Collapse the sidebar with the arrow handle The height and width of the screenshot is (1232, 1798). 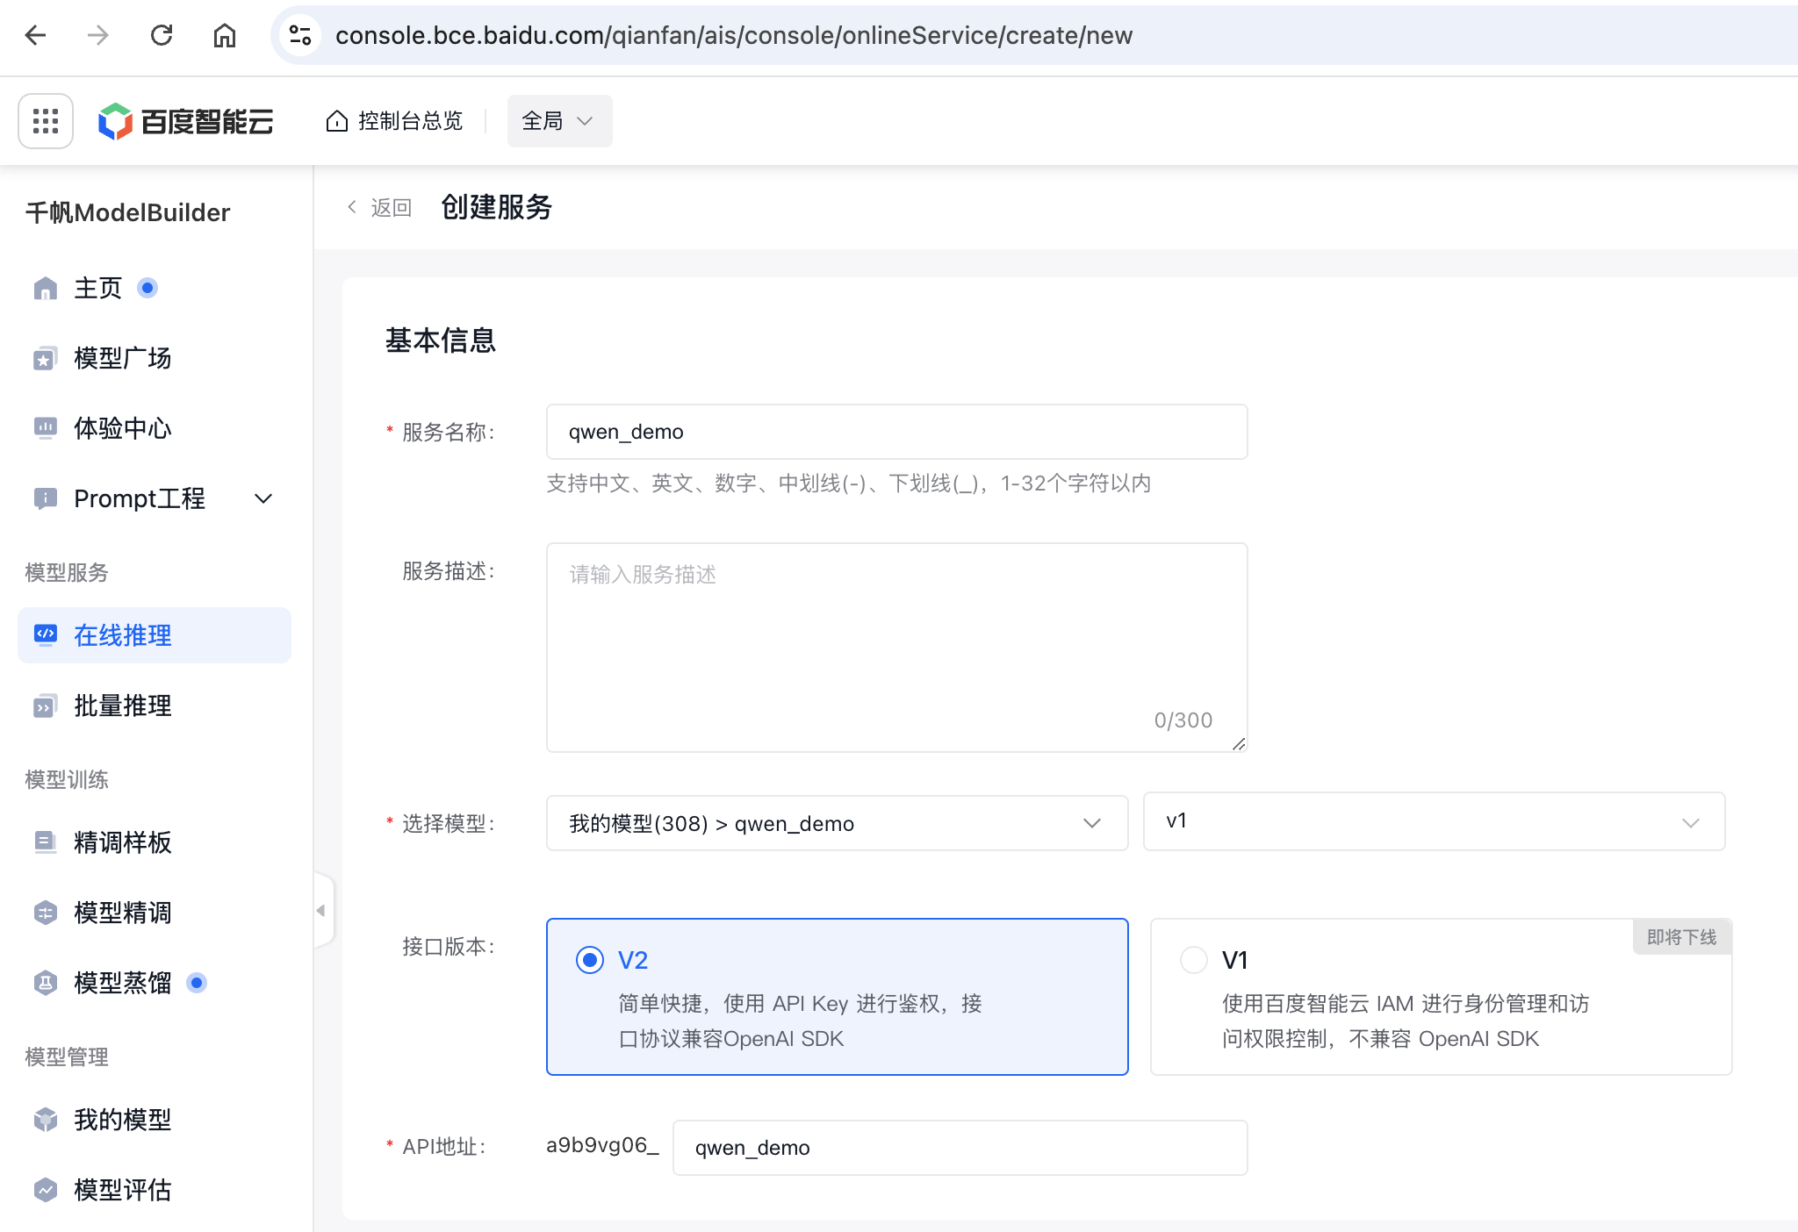pos(322,911)
